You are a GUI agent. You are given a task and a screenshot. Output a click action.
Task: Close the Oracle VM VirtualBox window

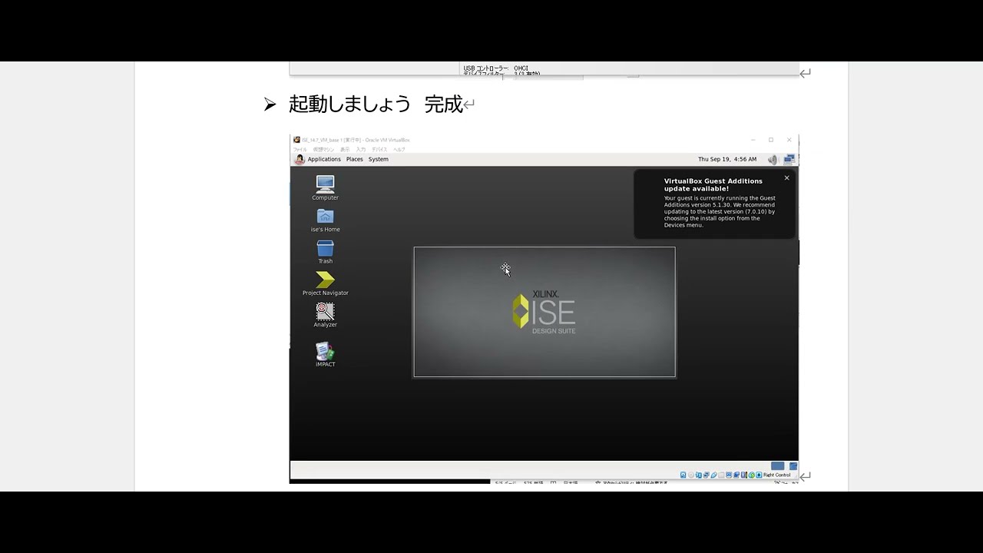pos(789,140)
